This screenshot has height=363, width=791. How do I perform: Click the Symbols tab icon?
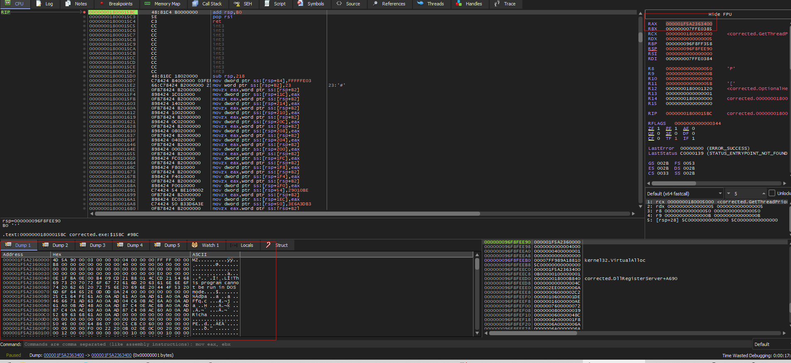301,4
